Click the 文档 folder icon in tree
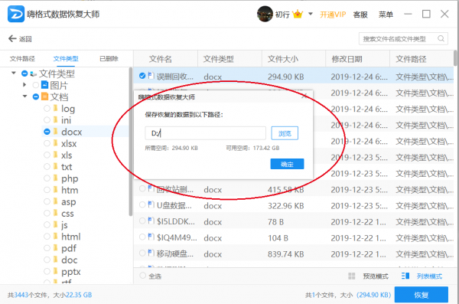Image resolution: width=459 pixels, height=304 pixels. (45, 96)
